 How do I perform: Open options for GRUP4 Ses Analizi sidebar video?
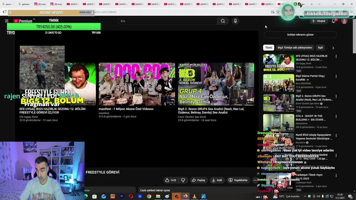pos(336,96)
